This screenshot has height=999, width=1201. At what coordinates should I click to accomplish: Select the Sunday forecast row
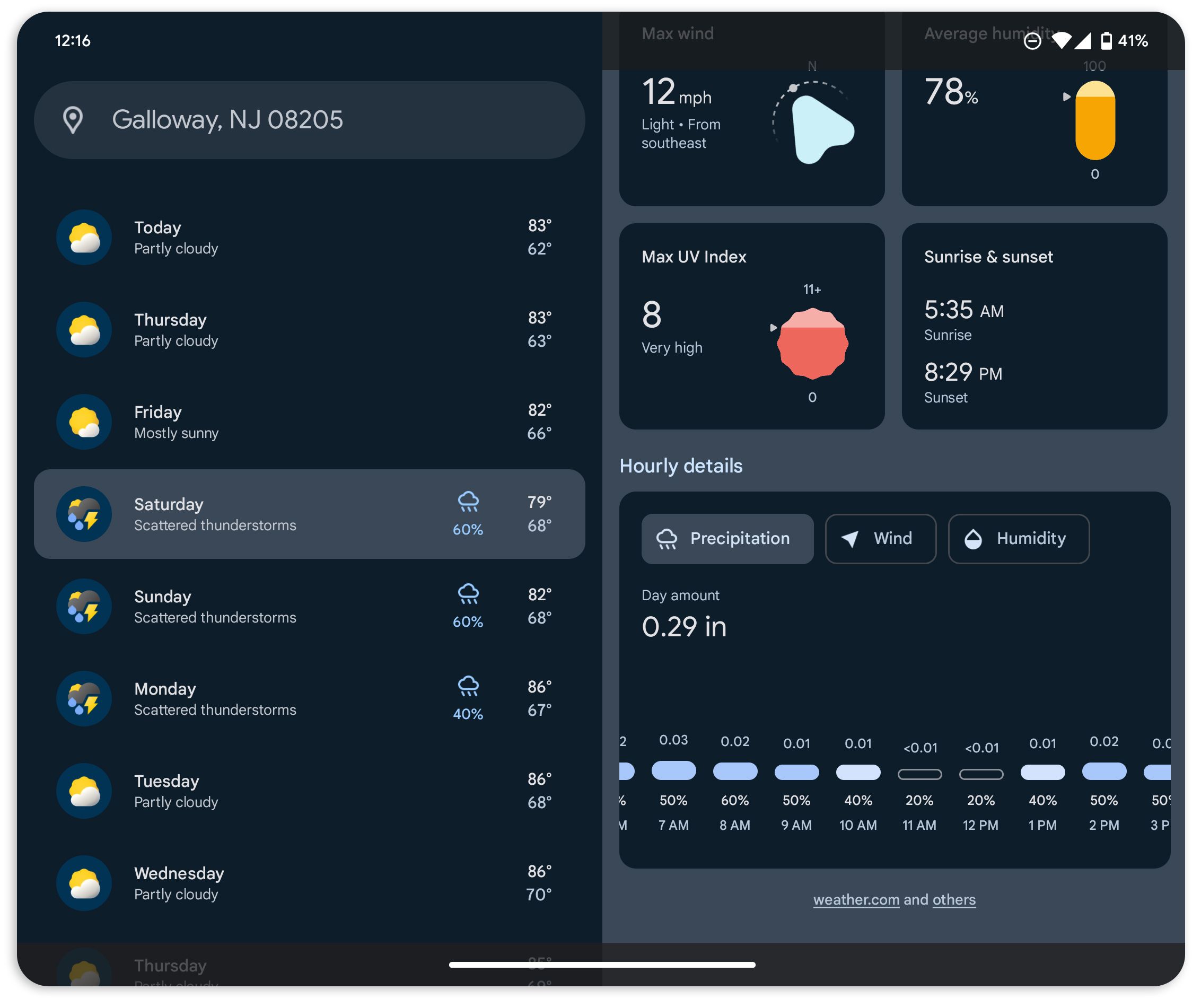tap(309, 607)
